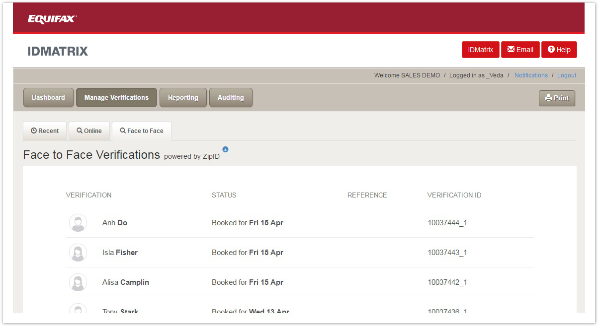Open the Reporting menu
598x326 pixels.
183,97
